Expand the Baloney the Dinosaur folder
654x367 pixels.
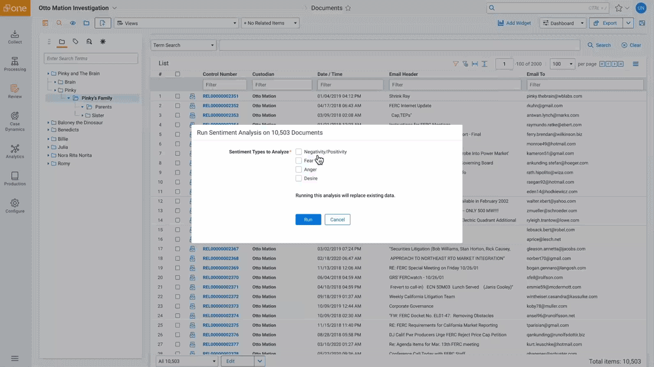pyautogui.click(x=48, y=123)
